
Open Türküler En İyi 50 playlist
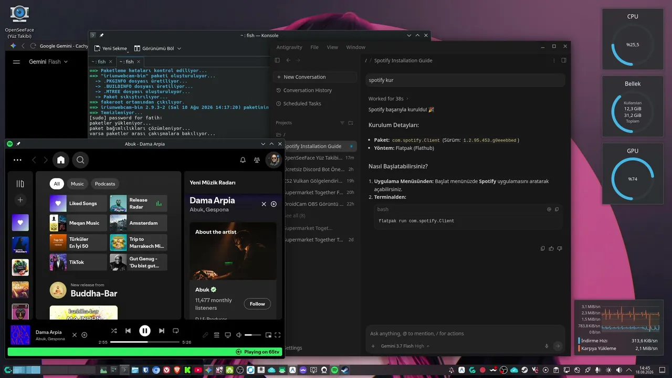click(x=78, y=243)
